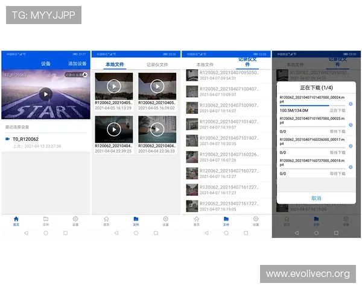Open thumbnail of file dated 2021-04-07 10:19:07
Image resolution: width=362 pixels, height=289 pixels.
pyautogui.click(x=192, y=124)
